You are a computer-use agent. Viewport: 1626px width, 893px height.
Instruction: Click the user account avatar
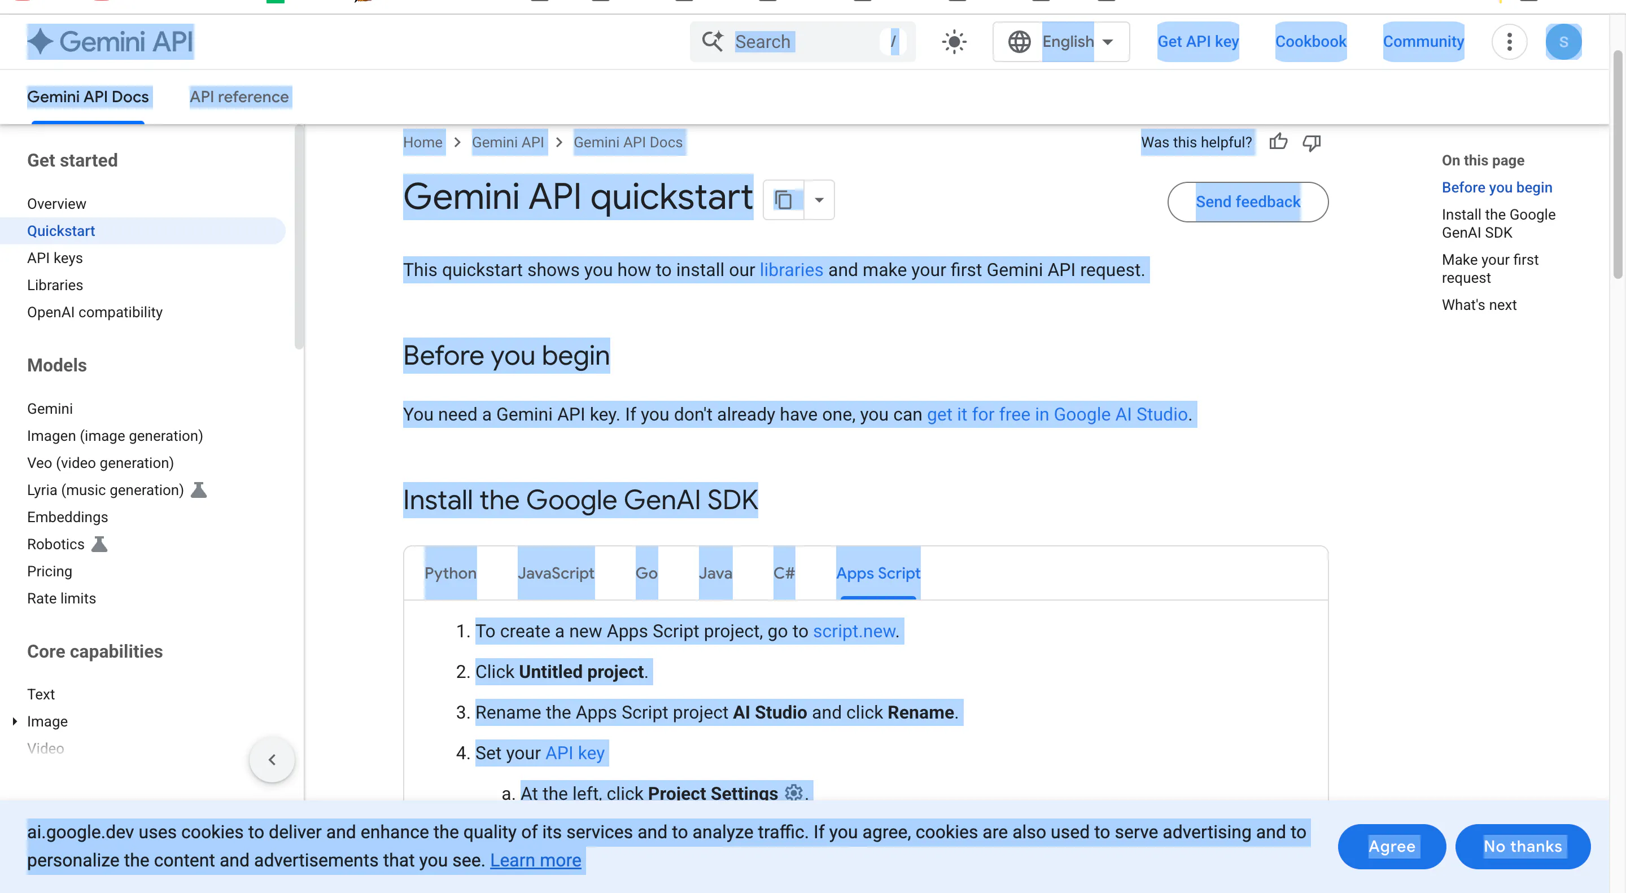1563,42
